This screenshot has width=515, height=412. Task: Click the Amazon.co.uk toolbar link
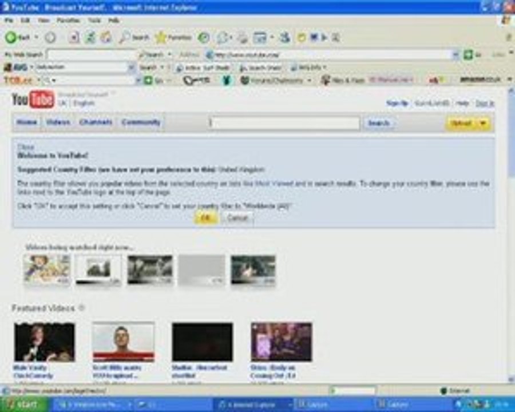pyautogui.click(x=480, y=80)
